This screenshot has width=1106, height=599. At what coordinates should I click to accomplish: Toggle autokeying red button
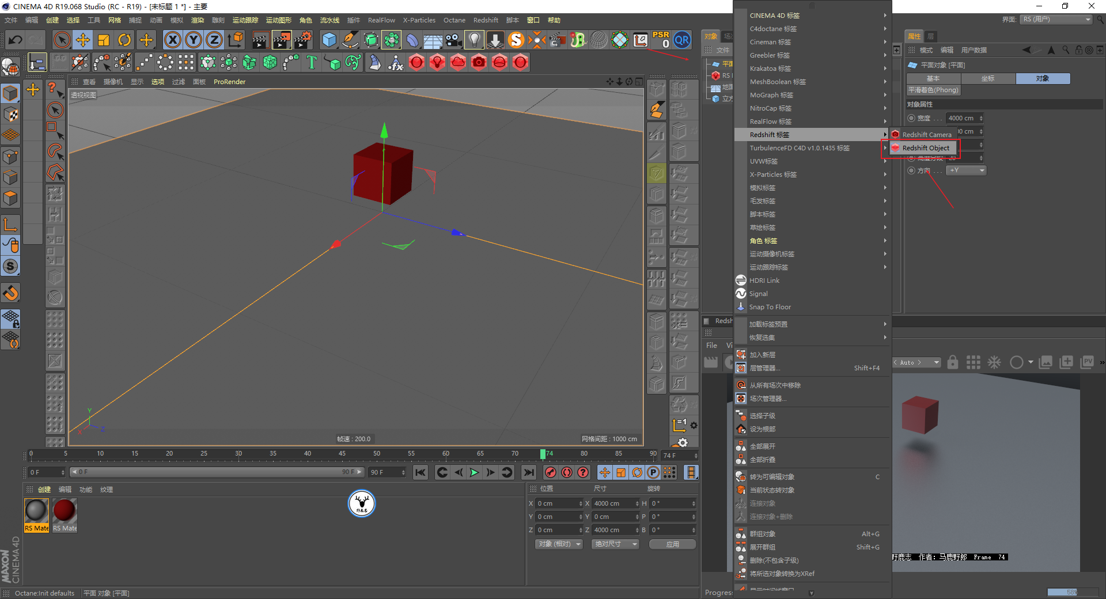567,472
